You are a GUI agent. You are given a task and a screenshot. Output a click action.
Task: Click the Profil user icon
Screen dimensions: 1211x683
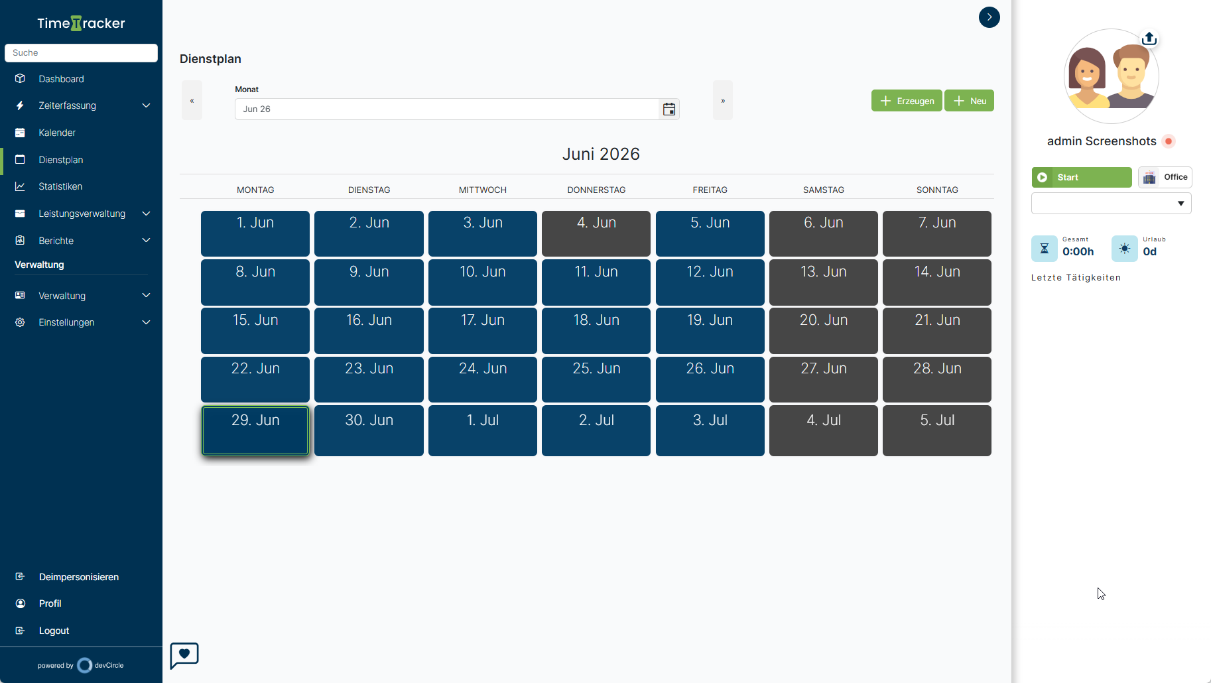click(21, 603)
